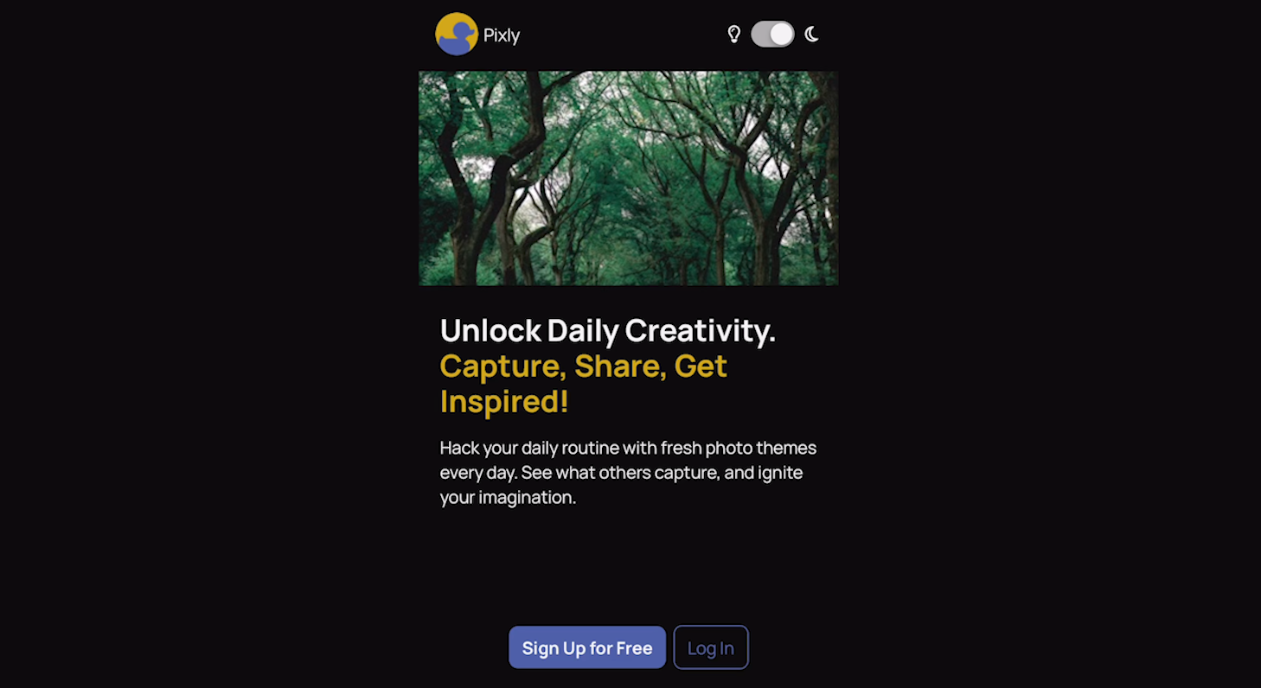Click the yellow word "Inspired!"

[x=504, y=401]
